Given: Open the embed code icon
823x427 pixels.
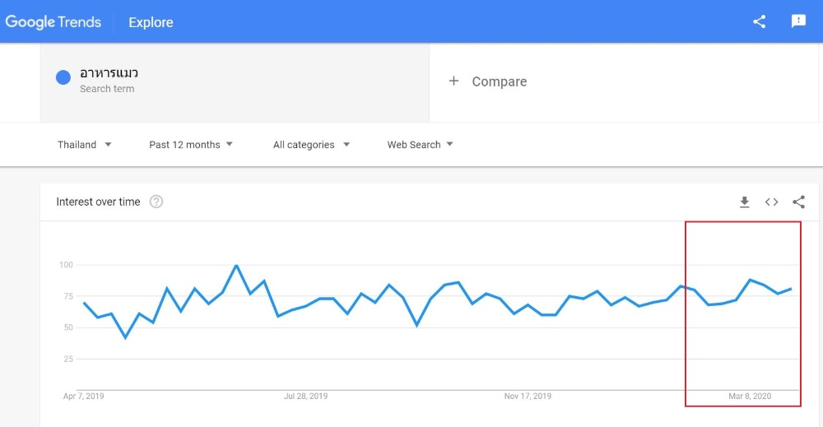Looking at the screenshot, I should [x=771, y=202].
